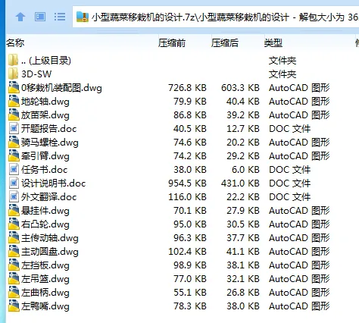Viewport: 359px width, 323px height.
Task: Select the .. (上级目录) entry name
Action: [46, 61]
